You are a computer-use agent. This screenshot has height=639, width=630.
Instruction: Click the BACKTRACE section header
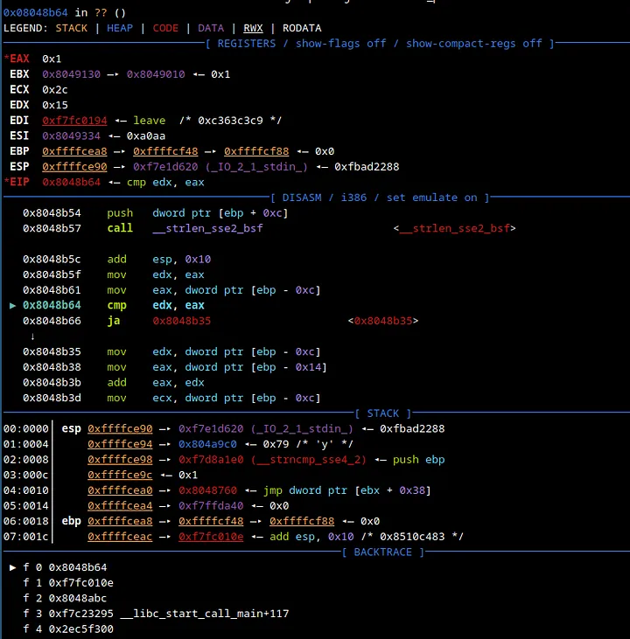(x=382, y=552)
